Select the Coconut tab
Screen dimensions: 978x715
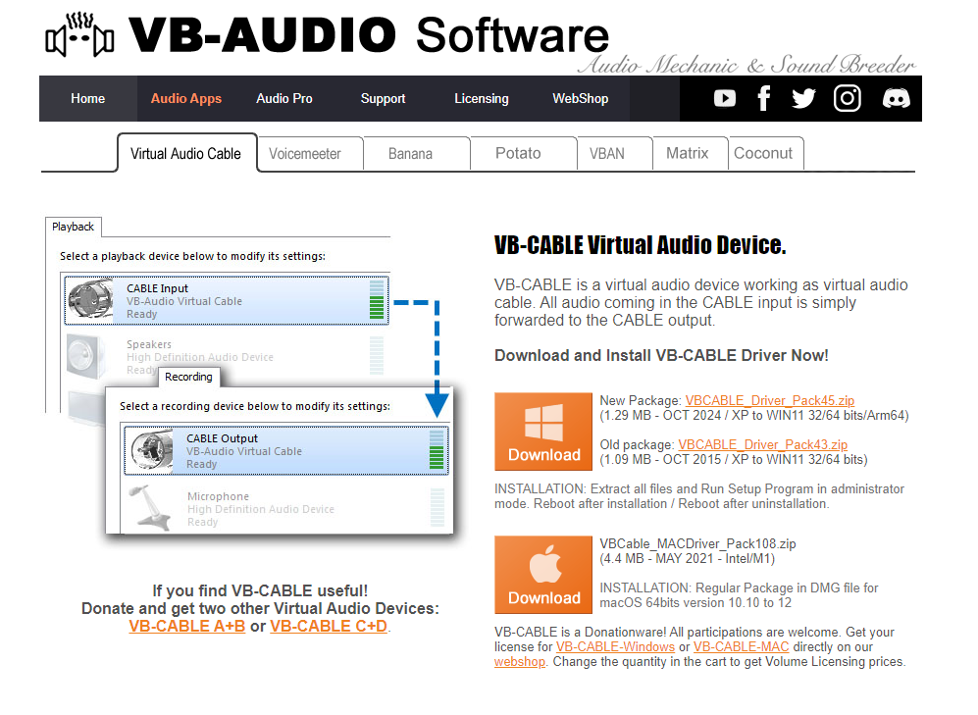[x=763, y=154]
